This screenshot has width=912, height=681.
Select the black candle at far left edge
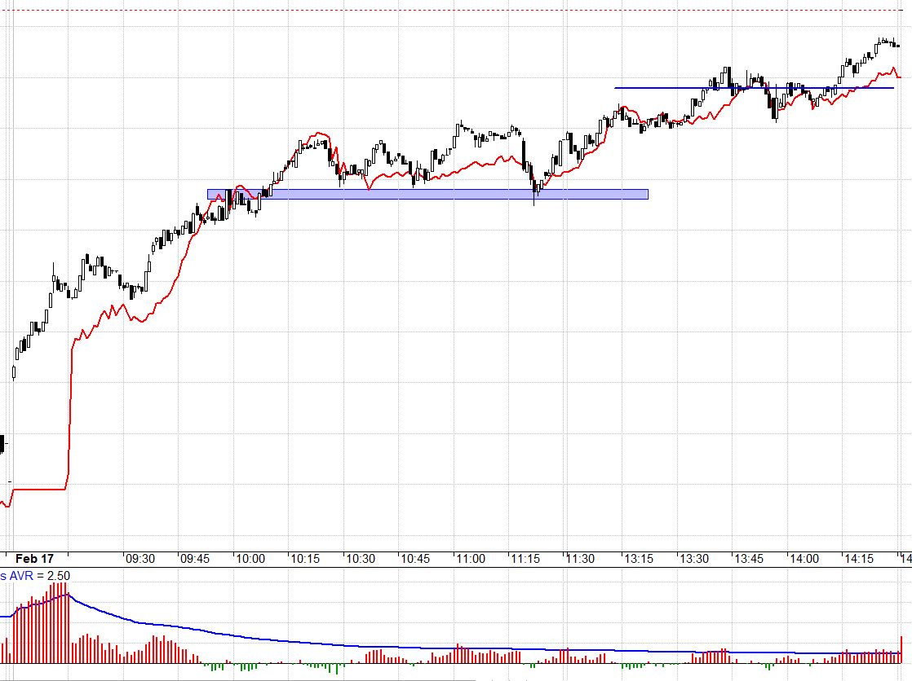(x=2, y=444)
